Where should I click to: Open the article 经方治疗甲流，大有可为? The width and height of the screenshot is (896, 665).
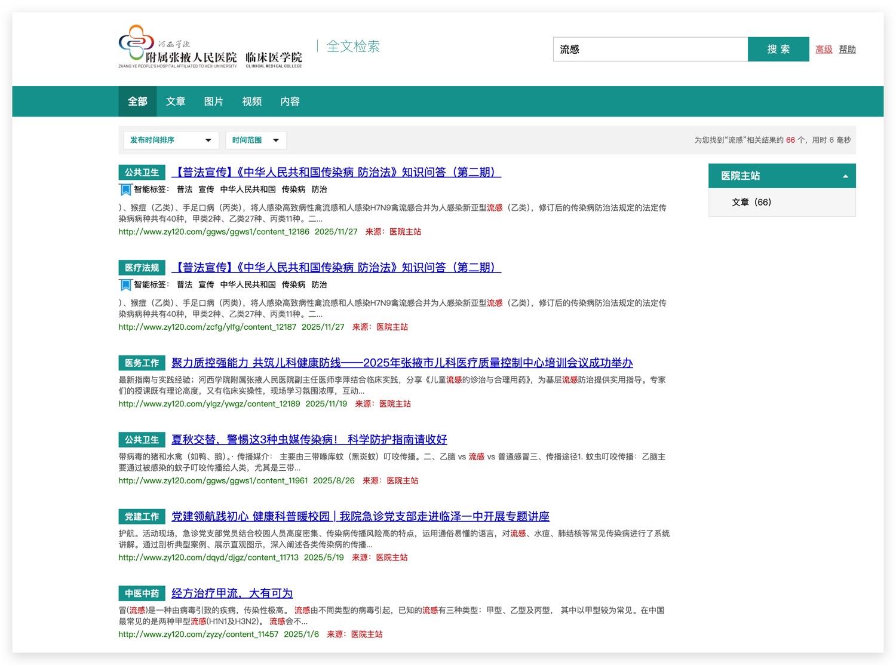pyautogui.click(x=232, y=593)
